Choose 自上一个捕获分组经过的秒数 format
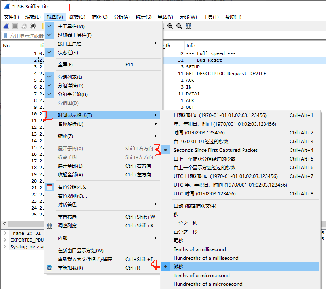This screenshot has height=289, width=326. pyautogui.click(x=240, y=159)
